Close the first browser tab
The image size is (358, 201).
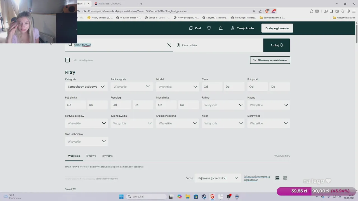click(89, 4)
